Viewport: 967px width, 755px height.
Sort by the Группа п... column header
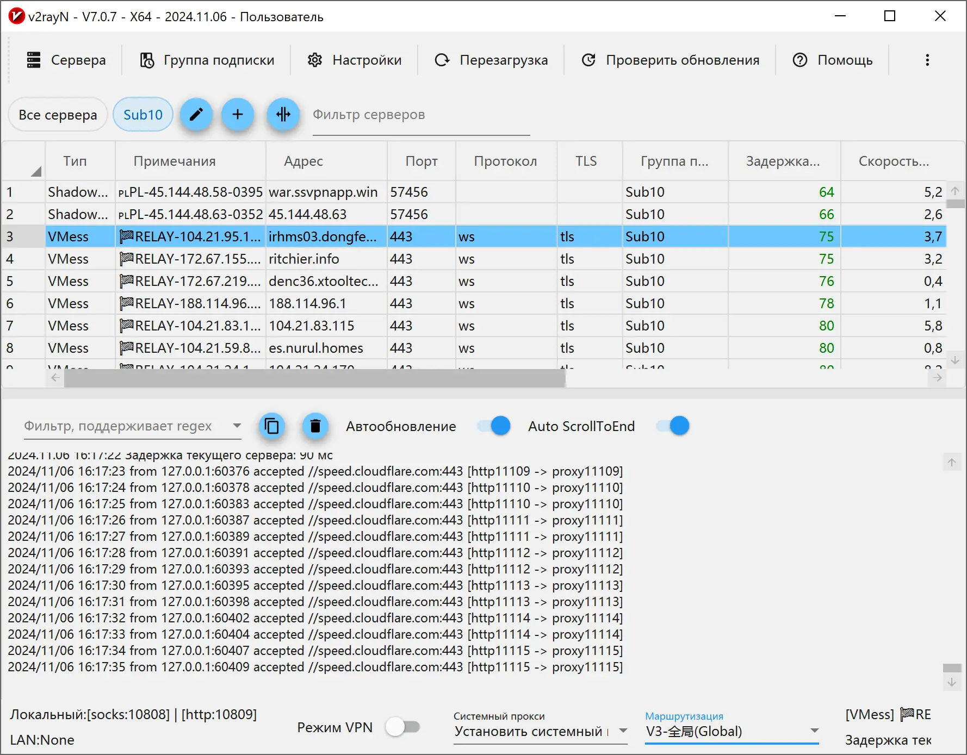click(674, 161)
